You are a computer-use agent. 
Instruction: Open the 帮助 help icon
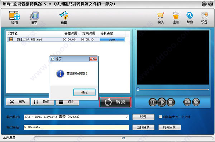190,18
